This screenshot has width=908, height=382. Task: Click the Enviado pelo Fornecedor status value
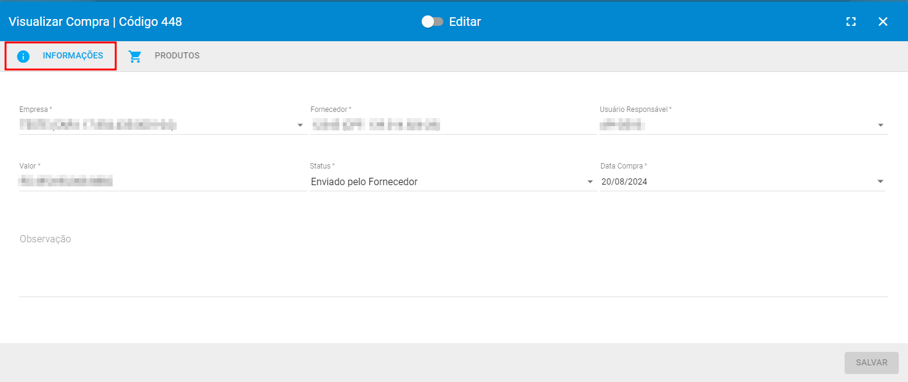pos(364,182)
